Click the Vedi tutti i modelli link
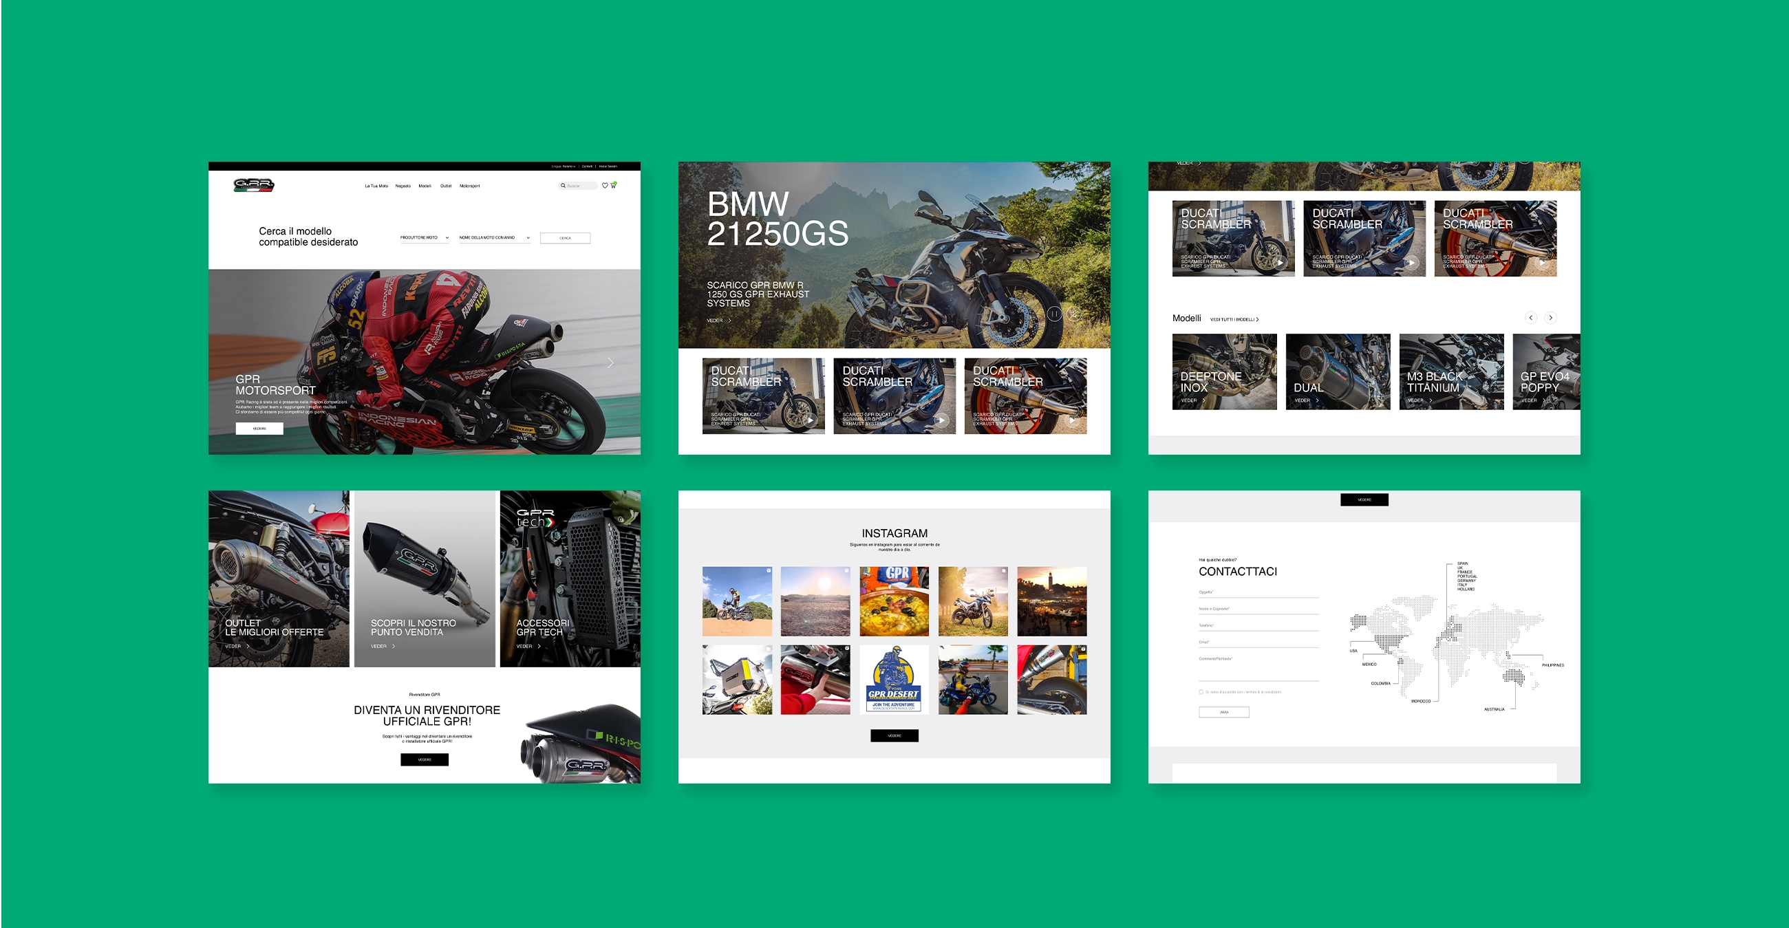 [1234, 319]
